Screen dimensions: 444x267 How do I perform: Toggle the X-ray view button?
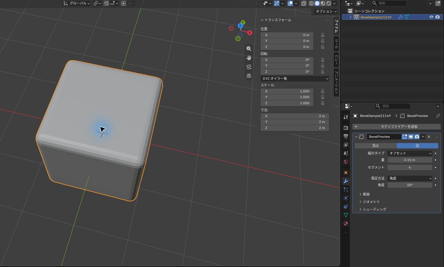coord(304,3)
